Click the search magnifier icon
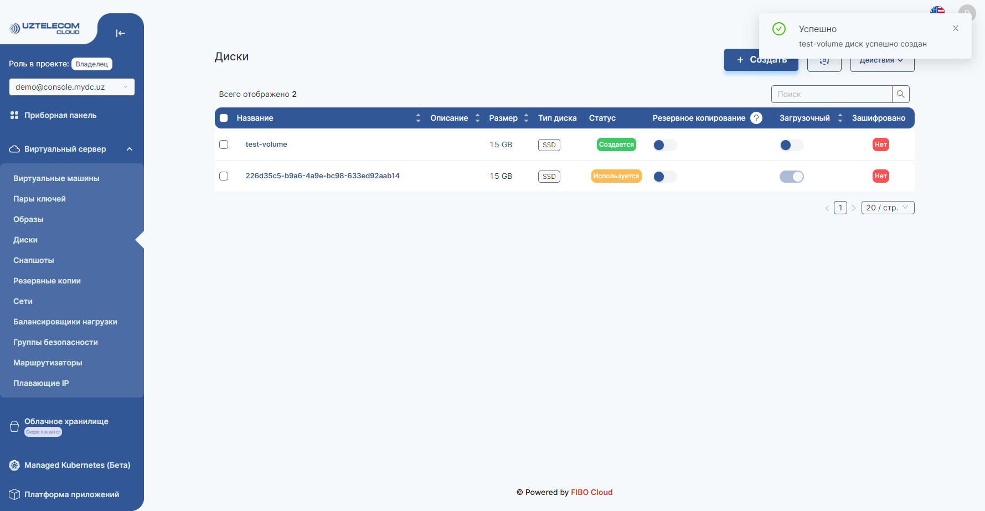This screenshot has width=985, height=511. point(900,94)
